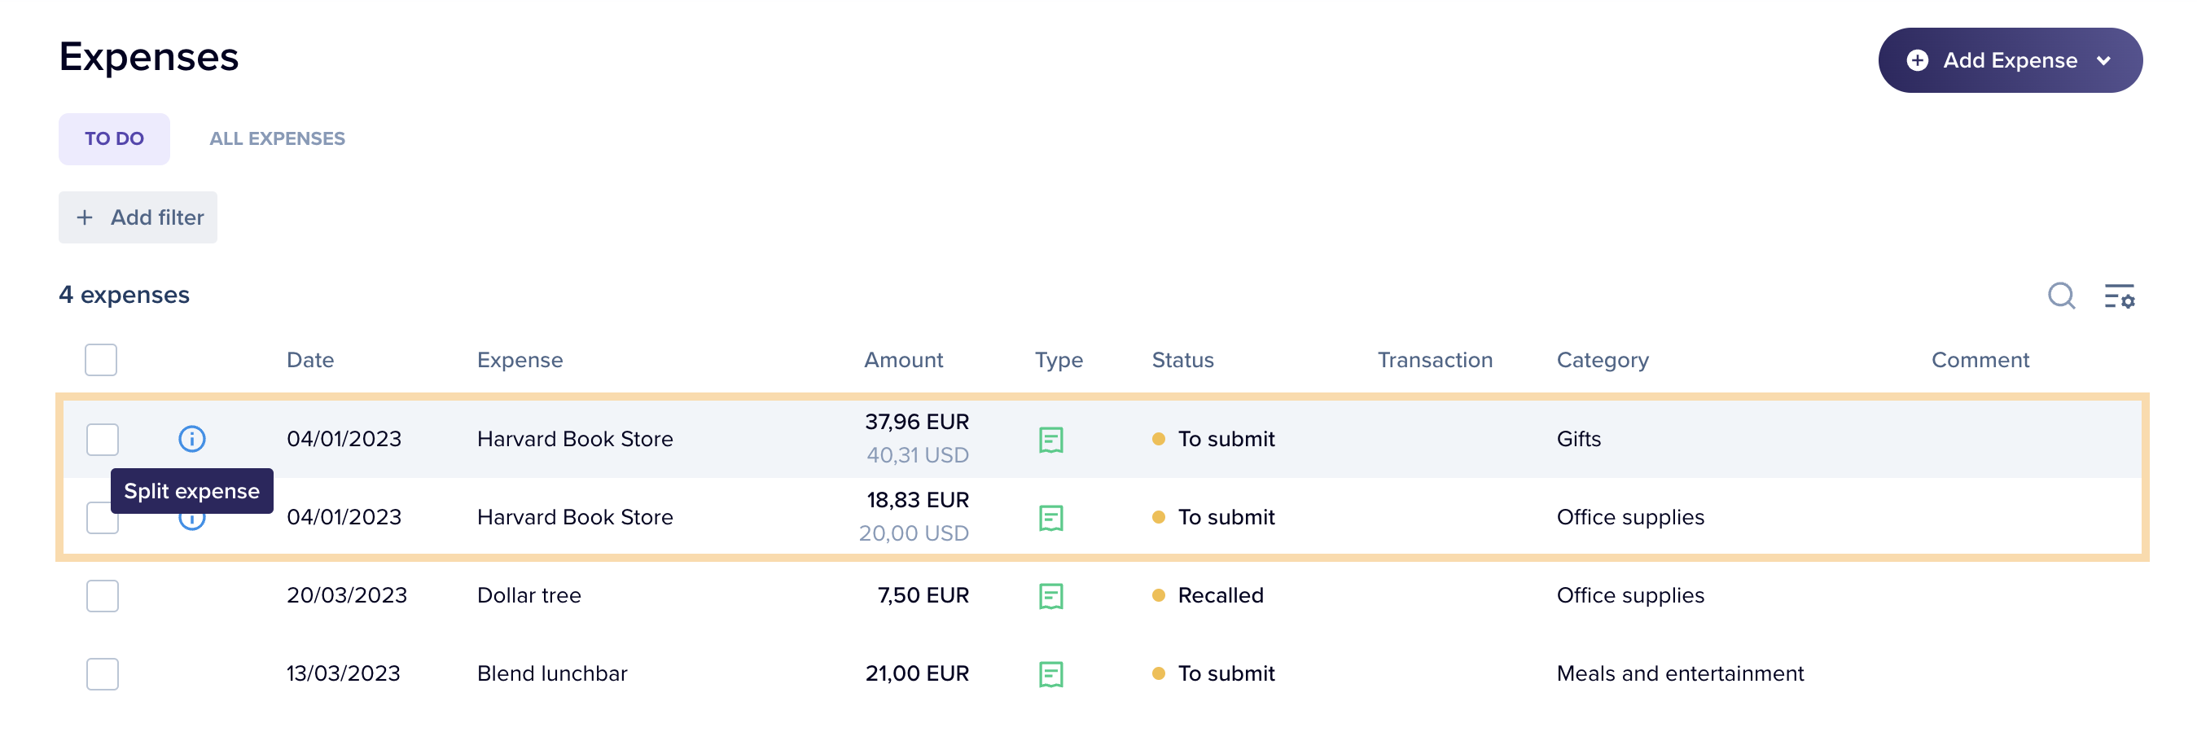
Task: Open column settings via the list-gear icon
Action: [2121, 297]
